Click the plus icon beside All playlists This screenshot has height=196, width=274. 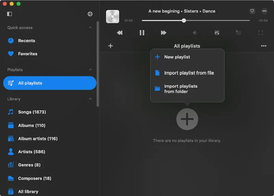pyautogui.click(x=110, y=46)
